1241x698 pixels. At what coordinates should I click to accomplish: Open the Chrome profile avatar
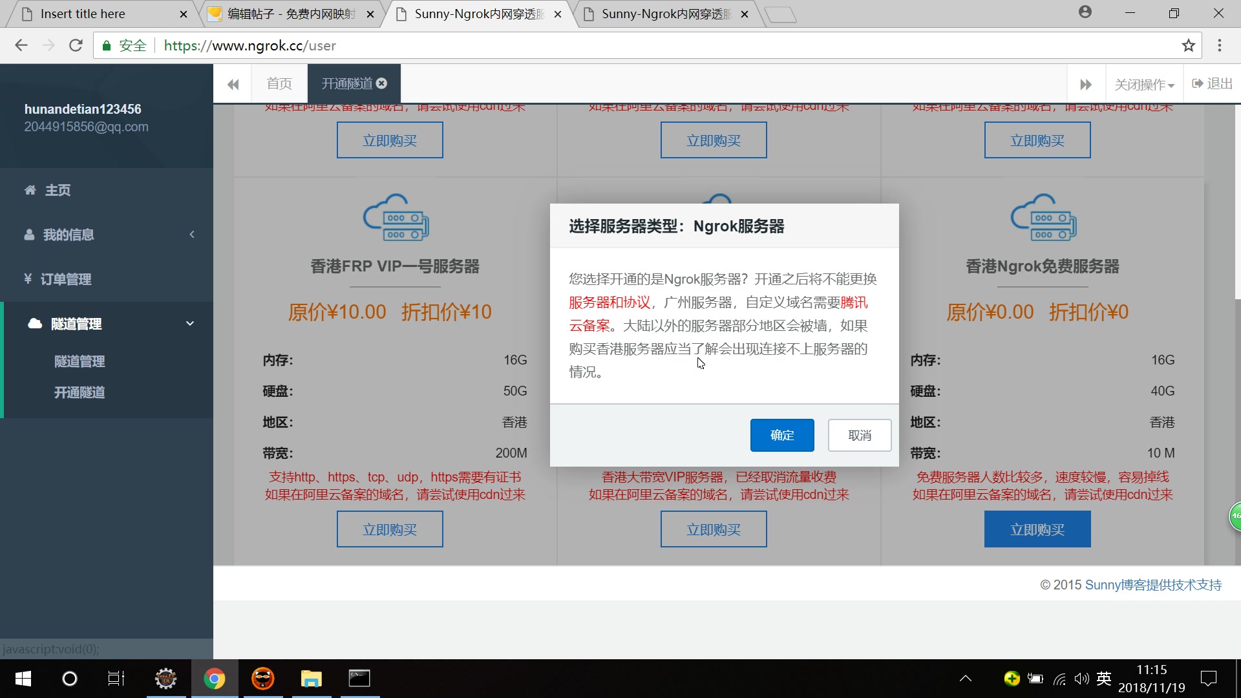pos(1085,12)
